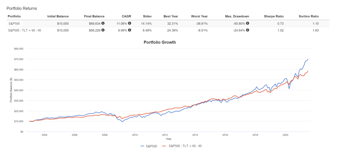
Task: Click red line marker in chart legend
Action: pos(165,146)
